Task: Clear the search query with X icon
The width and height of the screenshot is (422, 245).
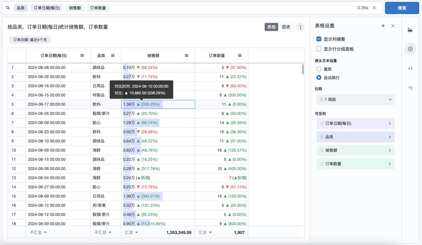Action: [x=374, y=8]
